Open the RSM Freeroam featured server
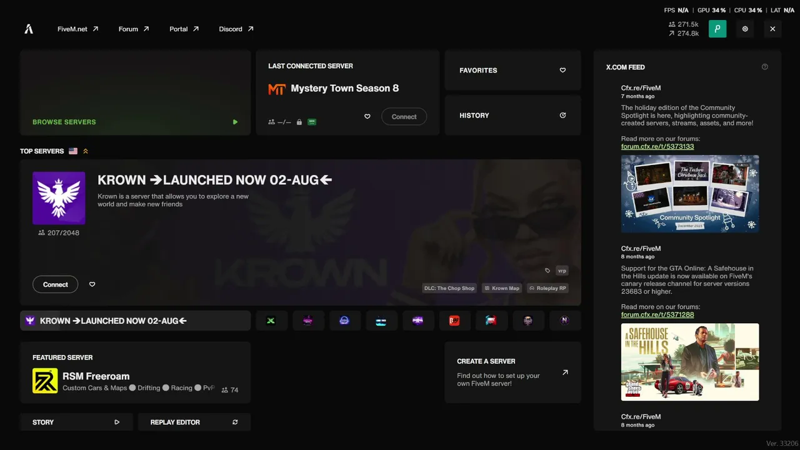This screenshot has height=450, width=800. tap(135, 372)
